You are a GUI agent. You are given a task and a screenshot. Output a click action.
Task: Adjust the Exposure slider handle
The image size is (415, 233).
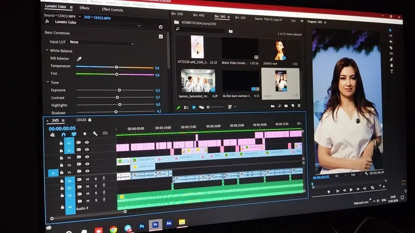tap(119, 90)
